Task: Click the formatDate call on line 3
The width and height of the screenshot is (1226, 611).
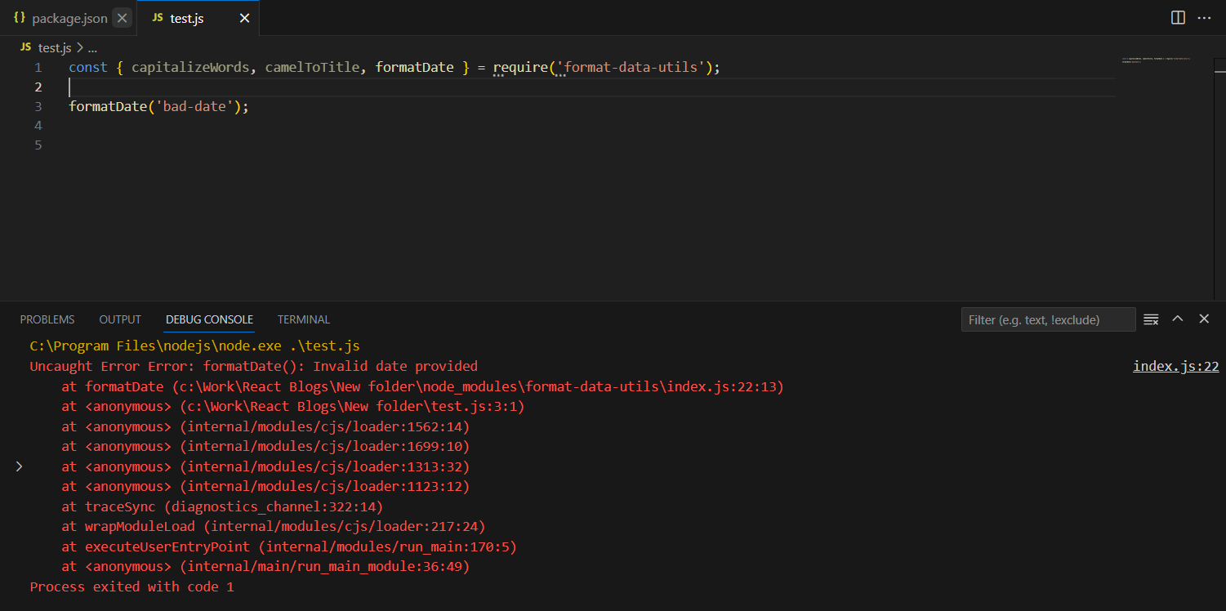Action: pos(108,107)
